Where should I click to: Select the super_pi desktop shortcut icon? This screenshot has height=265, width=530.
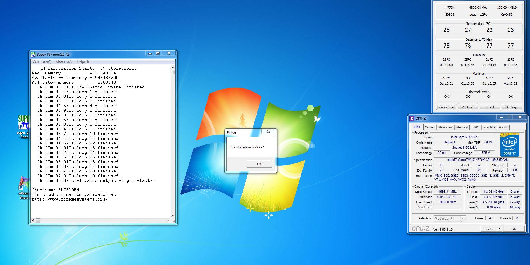pos(23,123)
